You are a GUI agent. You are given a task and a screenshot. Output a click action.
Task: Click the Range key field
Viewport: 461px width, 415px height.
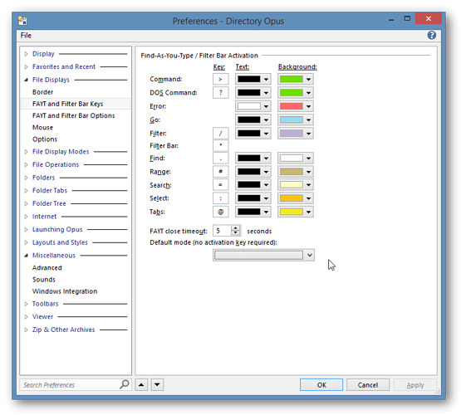click(220, 172)
